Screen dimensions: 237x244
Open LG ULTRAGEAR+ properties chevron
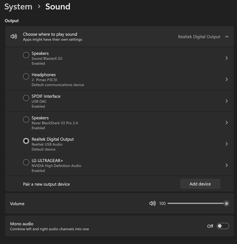point(227,165)
